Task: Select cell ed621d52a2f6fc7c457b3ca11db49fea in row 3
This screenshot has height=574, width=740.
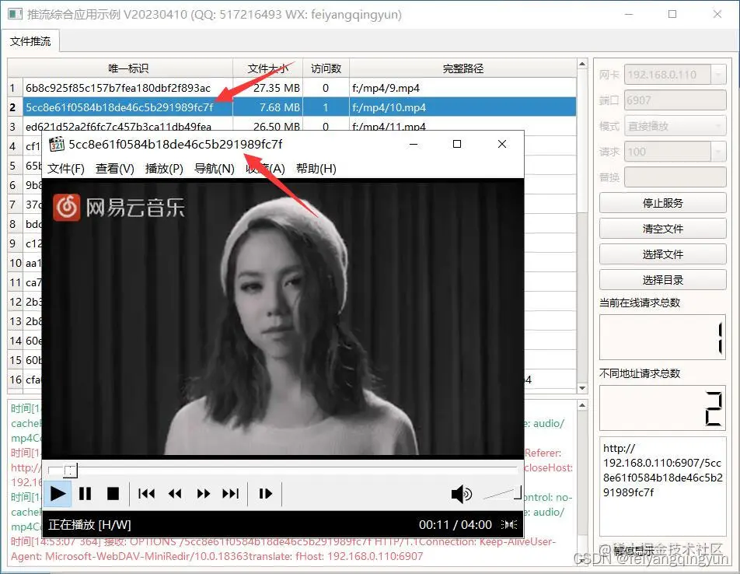Action: point(128,125)
